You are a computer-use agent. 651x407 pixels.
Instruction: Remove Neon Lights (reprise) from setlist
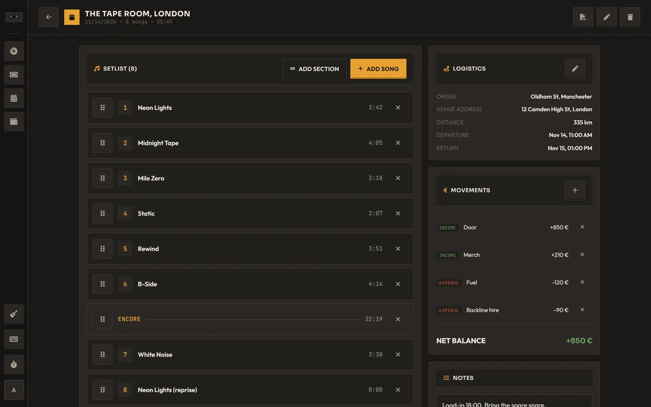coord(398,390)
